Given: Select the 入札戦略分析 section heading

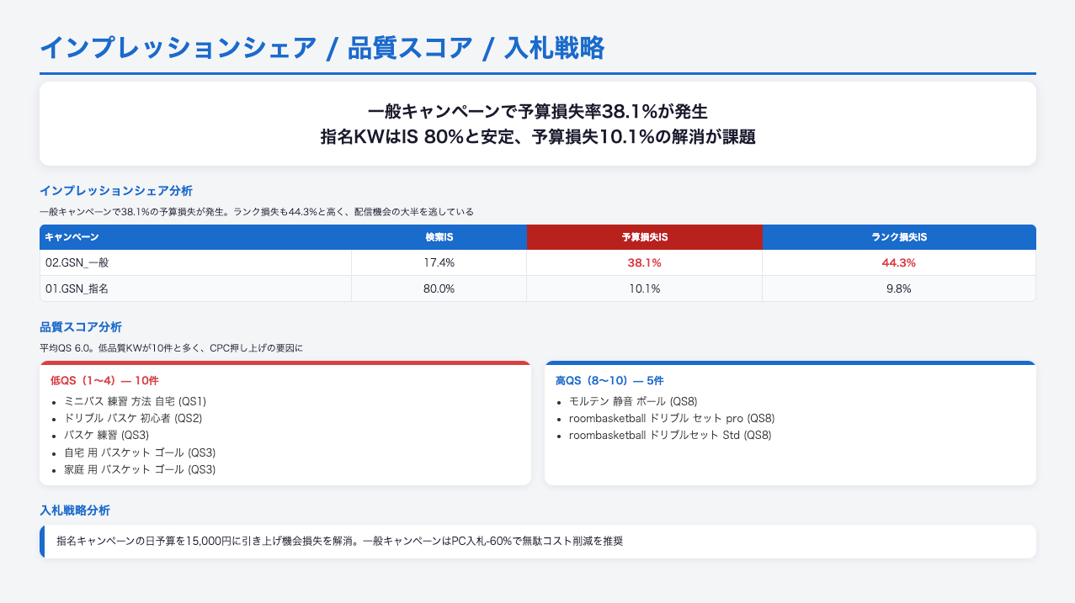Looking at the screenshot, I should click(x=74, y=510).
